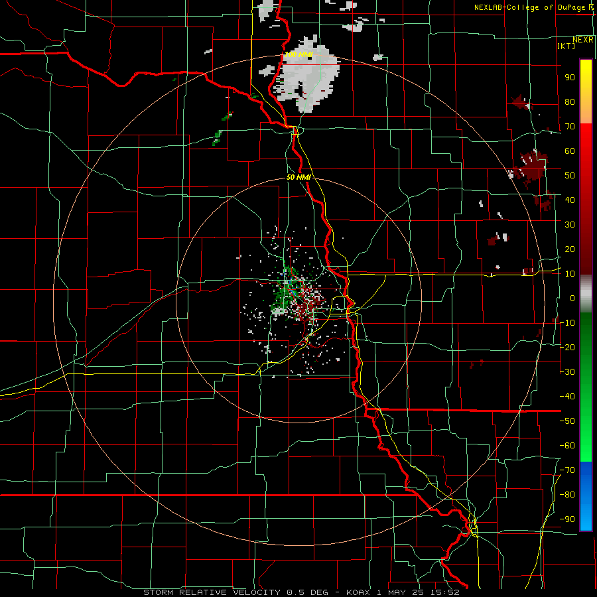The width and height of the screenshot is (597, 597).
Task: Select the positive 80 value on velocity scale
Action: 570,102
